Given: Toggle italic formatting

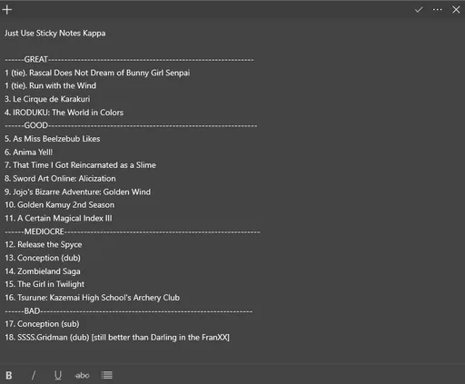Looking at the screenshot, I should (x=34, y=375).
